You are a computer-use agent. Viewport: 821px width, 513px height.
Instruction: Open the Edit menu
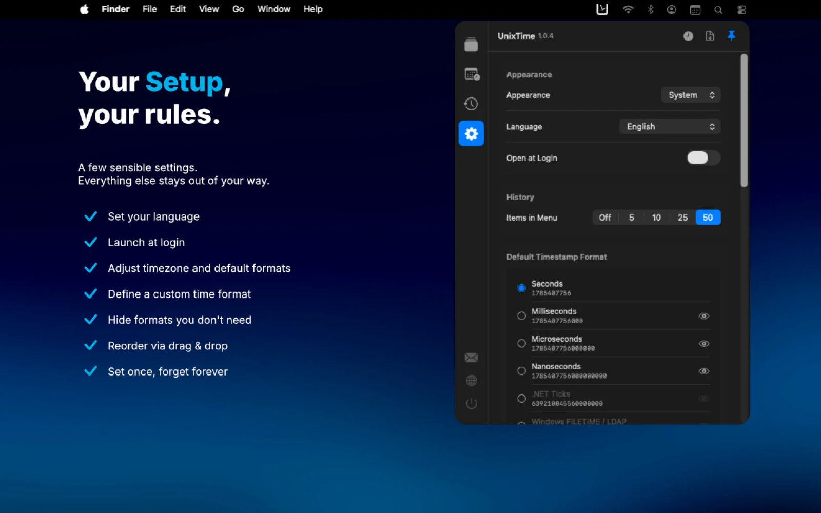pyautogui.click(x=178, y=9)
